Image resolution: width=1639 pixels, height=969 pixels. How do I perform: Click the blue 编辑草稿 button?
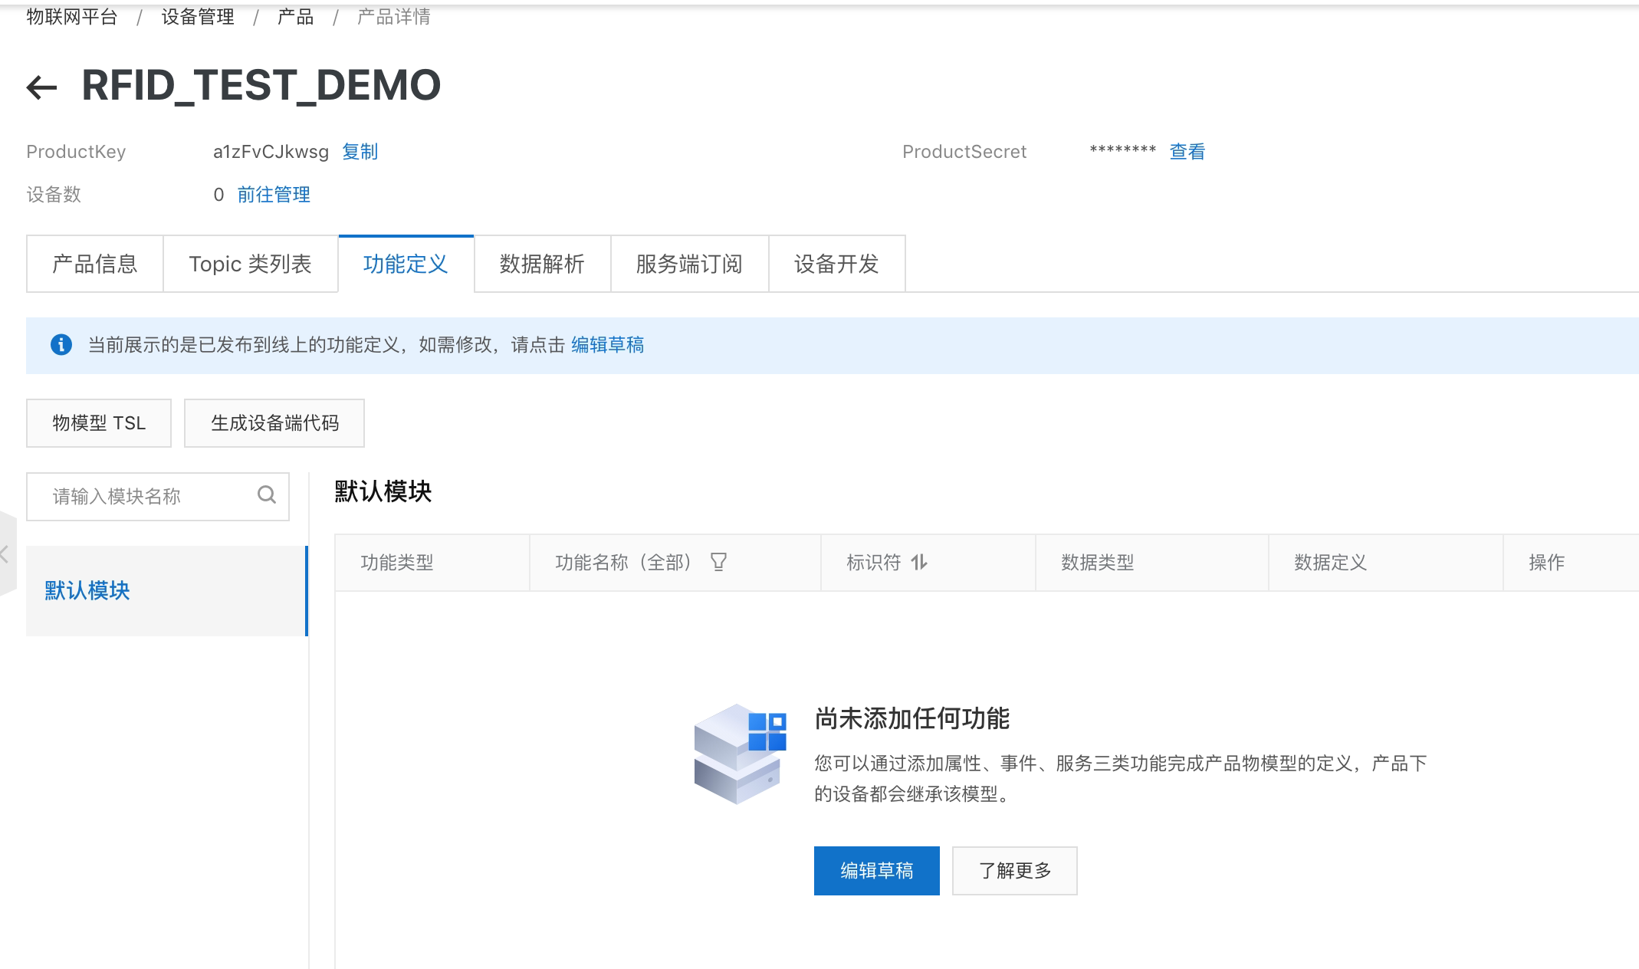[876, 871]
